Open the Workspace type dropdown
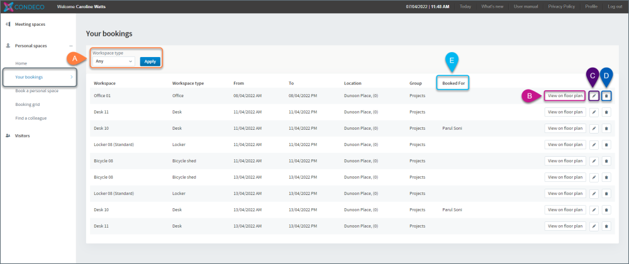 tap(113, 61)
